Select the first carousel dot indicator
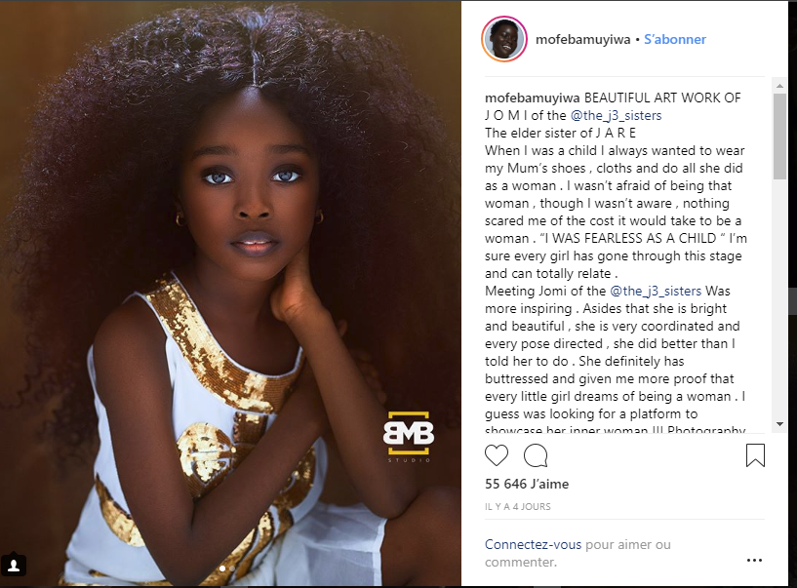This screenshot has width=797, height=588. click(x=222, y=568)
